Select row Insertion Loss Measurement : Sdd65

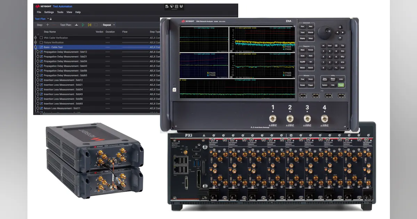pos(97,104)
